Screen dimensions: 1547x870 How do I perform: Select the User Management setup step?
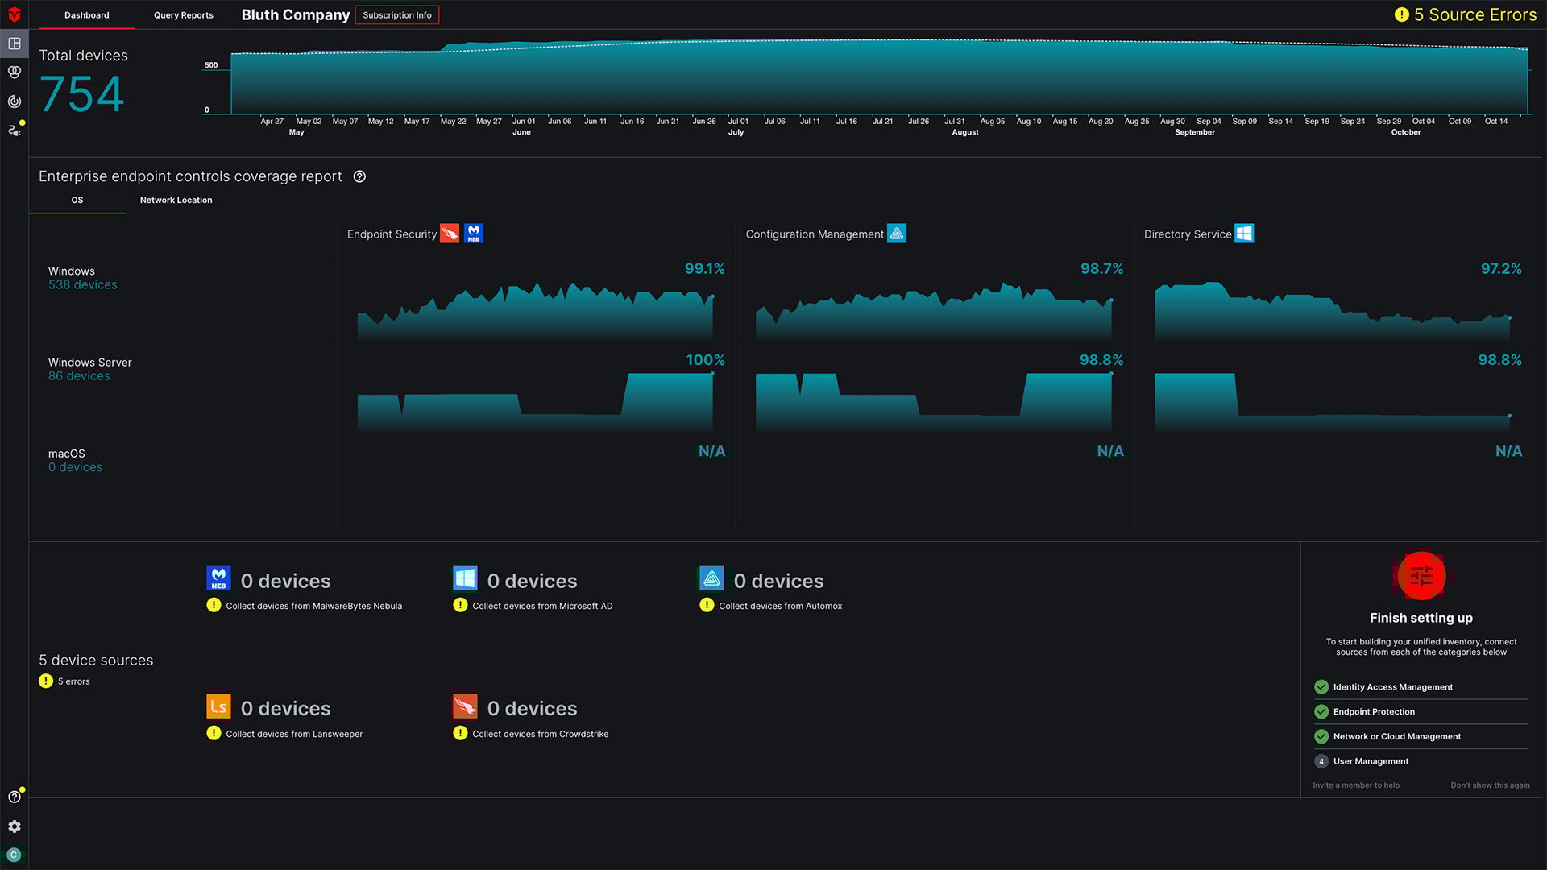click(x=1371, y=761)
